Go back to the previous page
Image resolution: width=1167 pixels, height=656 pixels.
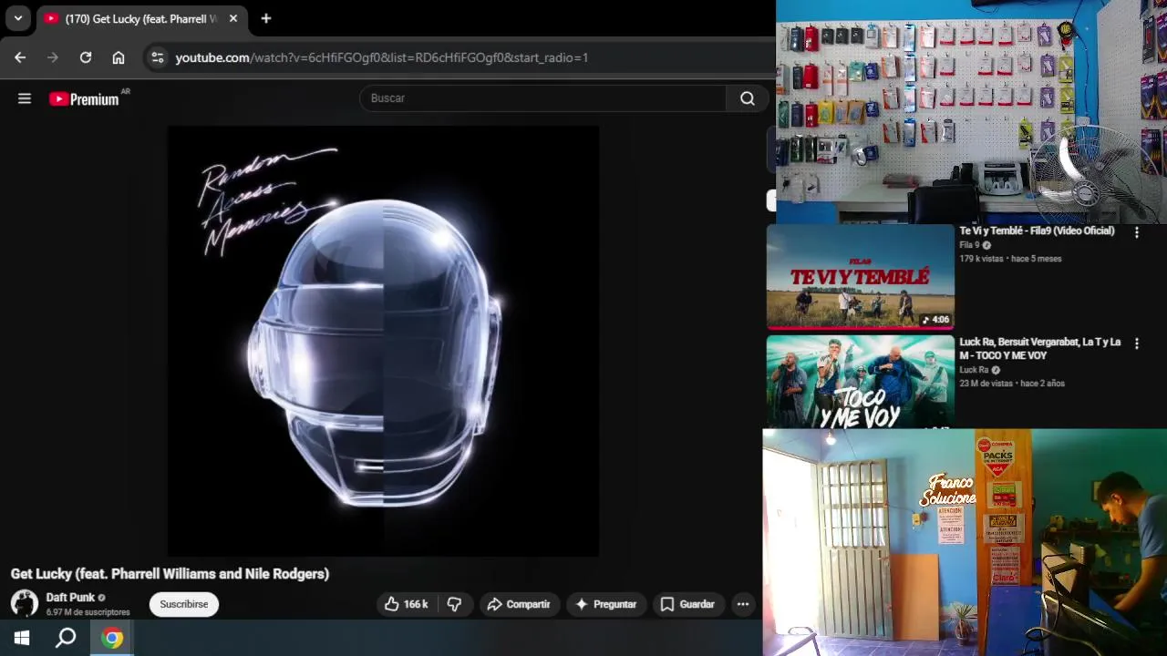[20, 57]
